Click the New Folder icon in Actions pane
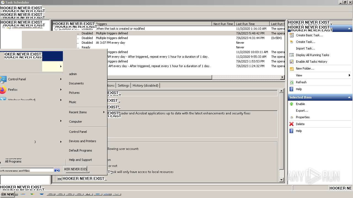This screenshot has width=353, height=198. pyautogui.click(x=292, y=68)
